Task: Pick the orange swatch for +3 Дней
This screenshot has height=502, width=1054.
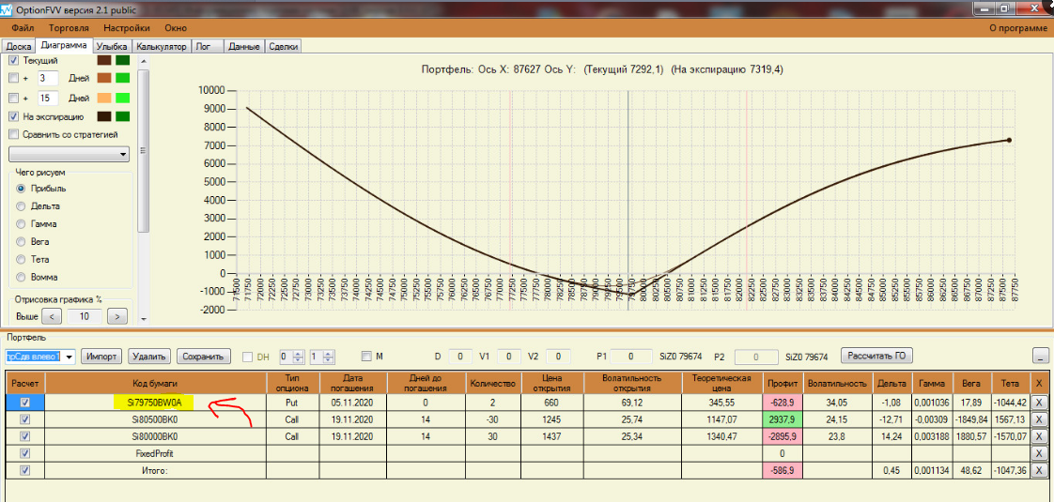Action: [x=103, y=79]
